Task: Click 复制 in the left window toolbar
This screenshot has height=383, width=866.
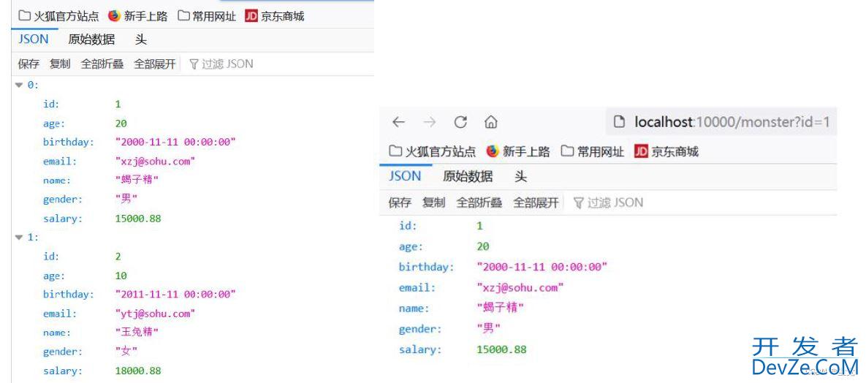Action: (x=60, y=64)
